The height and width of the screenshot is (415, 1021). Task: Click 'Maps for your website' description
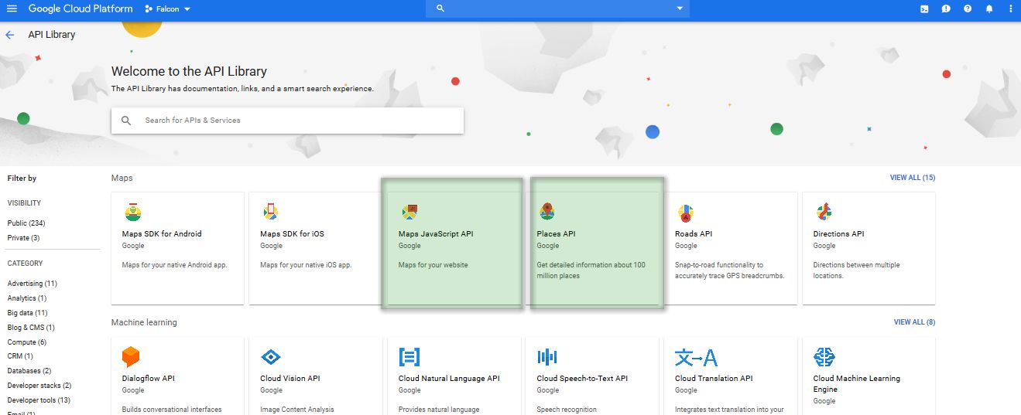433,265
